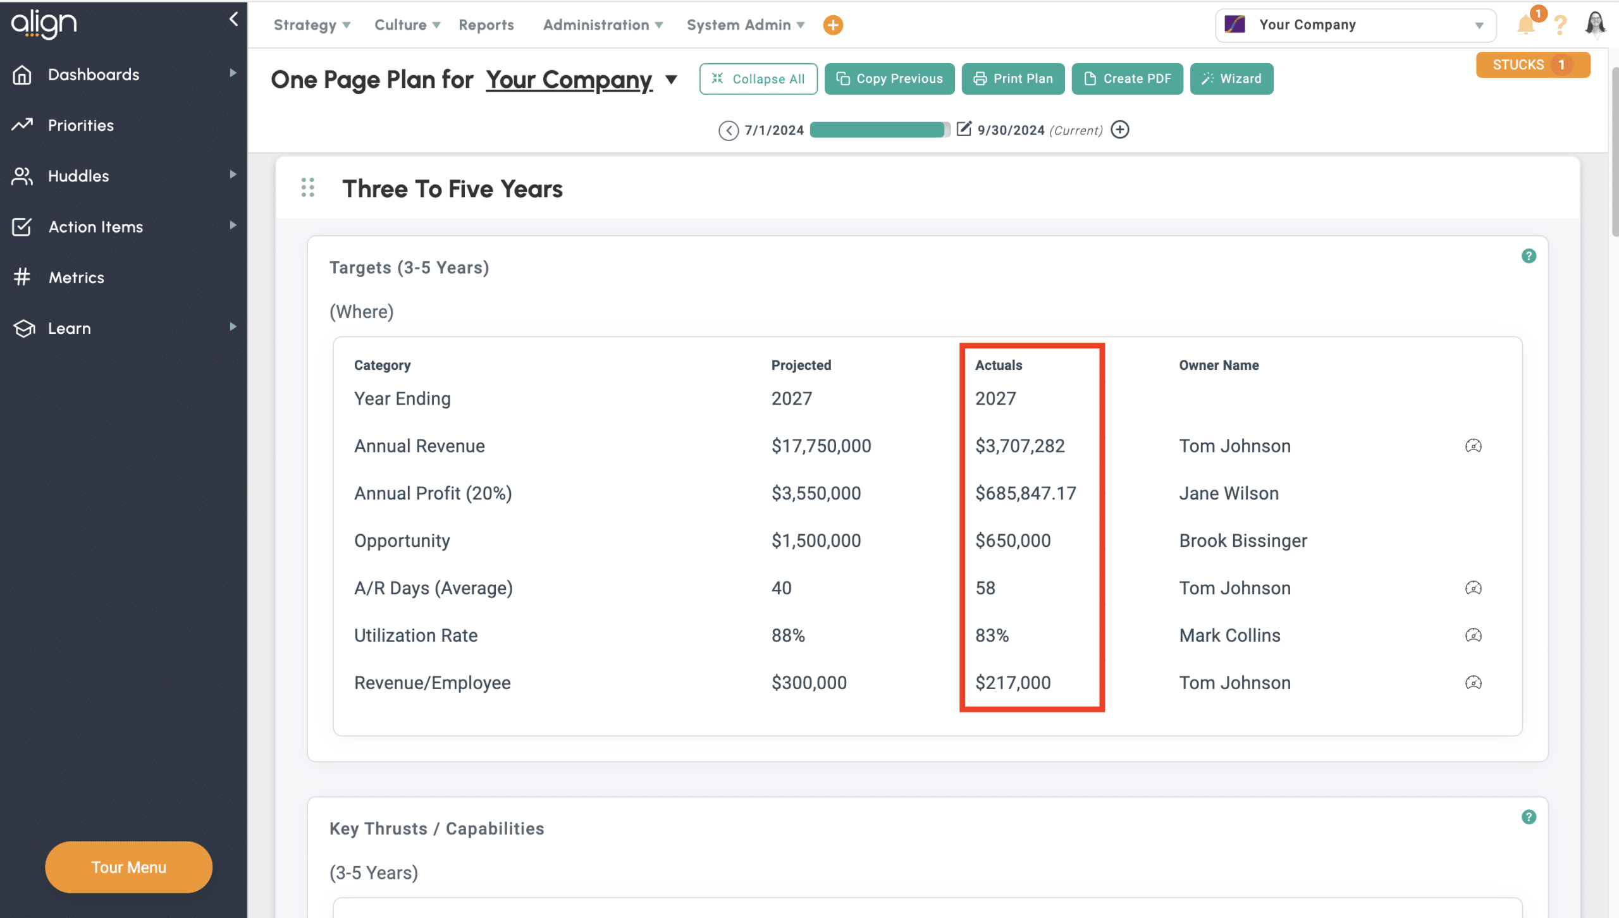
Task: Toggle Collapse All sections button
Action: click(758, 79)
